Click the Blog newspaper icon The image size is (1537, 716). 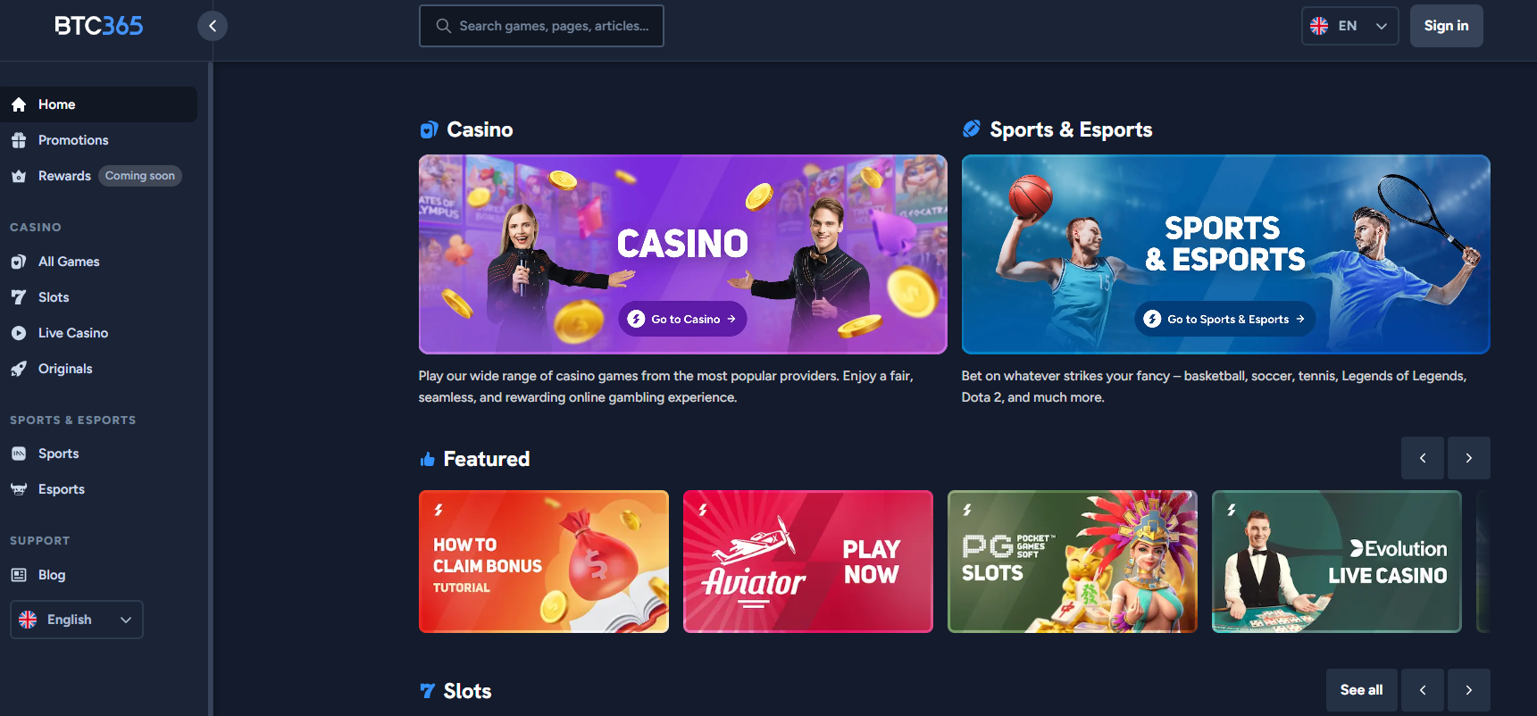pyautogui.click(x=19, y=575)
